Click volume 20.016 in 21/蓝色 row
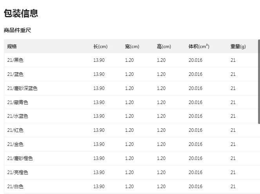 pyautogui.click(x=195, y=74)
